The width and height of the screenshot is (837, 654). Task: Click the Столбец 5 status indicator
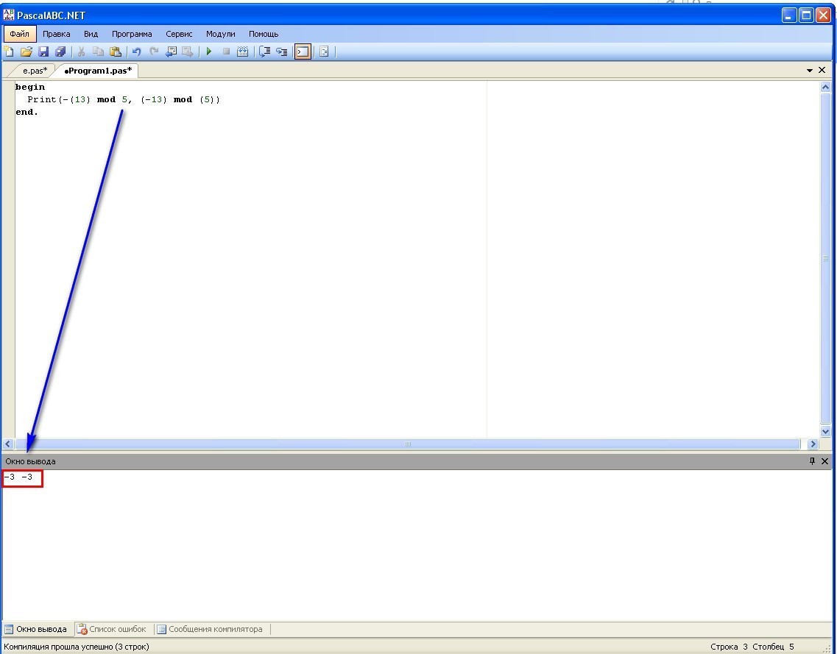click(x=773, y=647)
